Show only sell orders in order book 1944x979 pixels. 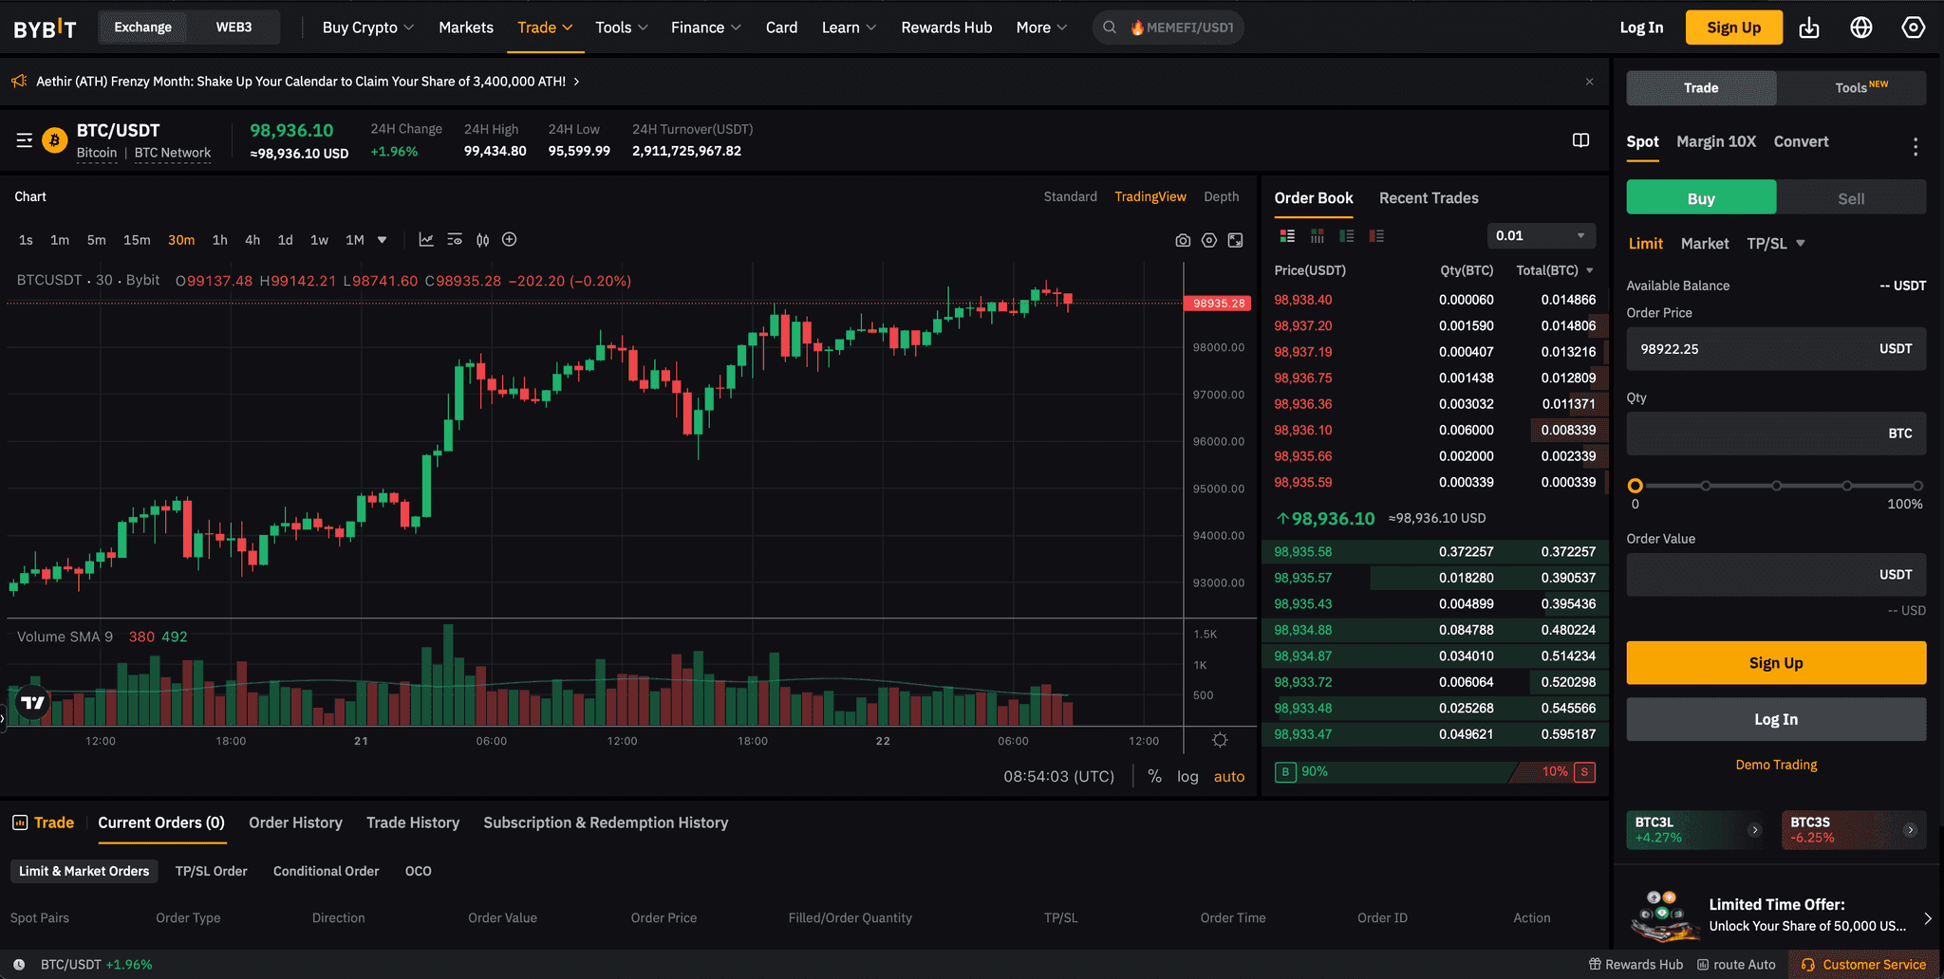click(1376, 236)
